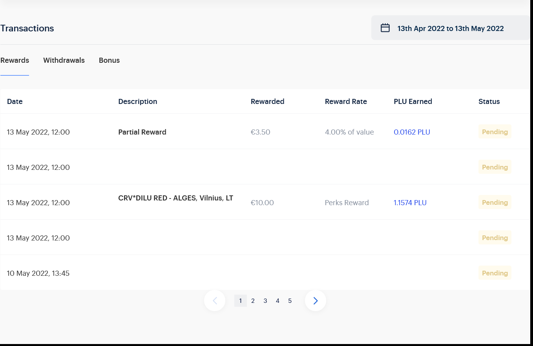Select the Rewards tab
The width and height of the screenshot is (533, 346).
pyautogui.click(x=15, y=60)
